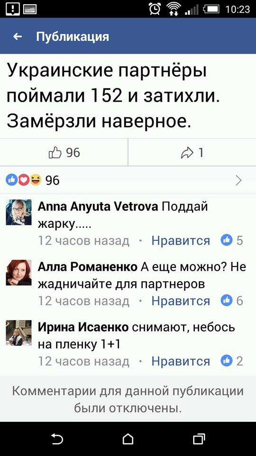Image resolution: width=256 pixels, height=456 pixels.
Task: Open Ирина Исаенко's profile picture
Action: [18, 332]
